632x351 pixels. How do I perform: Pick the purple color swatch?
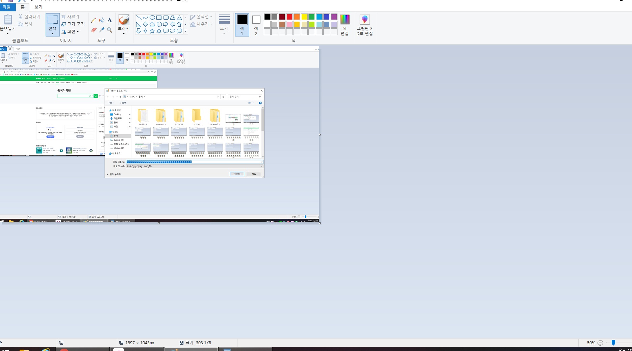tap(334, 17)
